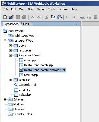
Task: Expand the query folder
Action: 10,45
